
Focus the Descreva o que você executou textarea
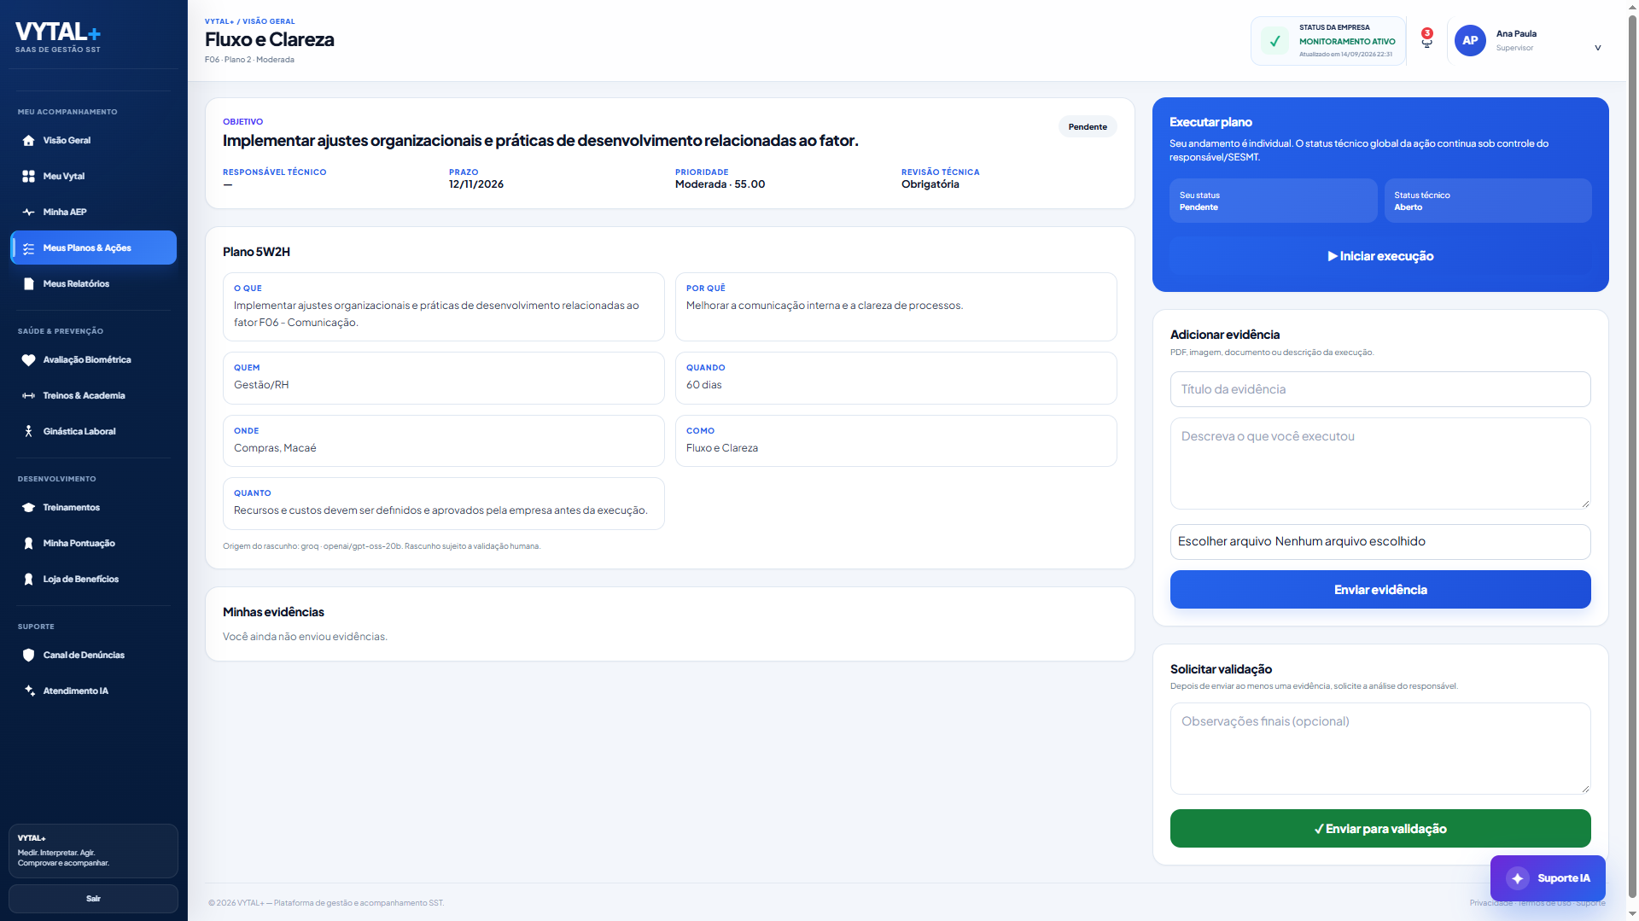(1380, 463)
